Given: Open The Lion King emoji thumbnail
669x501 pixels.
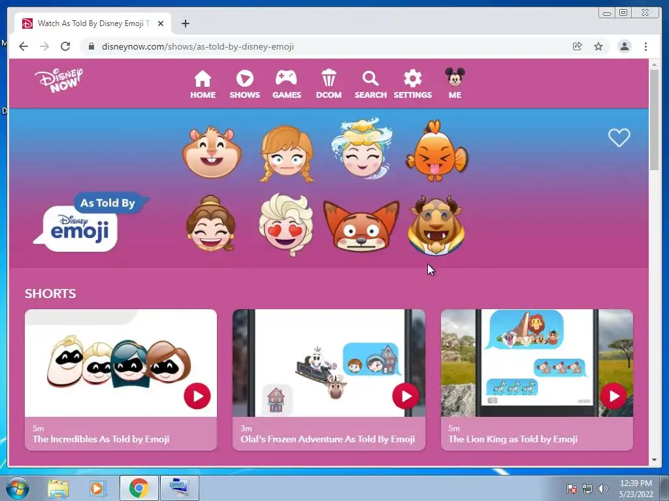Looking at the screenshot, I should point(537,363).
